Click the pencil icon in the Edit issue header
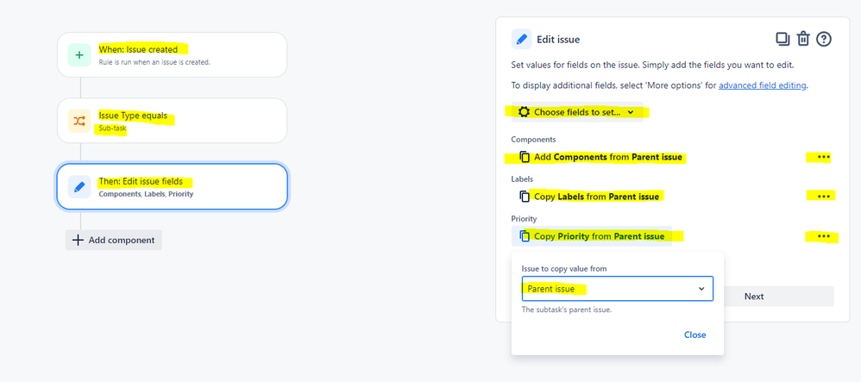861x382 pixels. 522,40
